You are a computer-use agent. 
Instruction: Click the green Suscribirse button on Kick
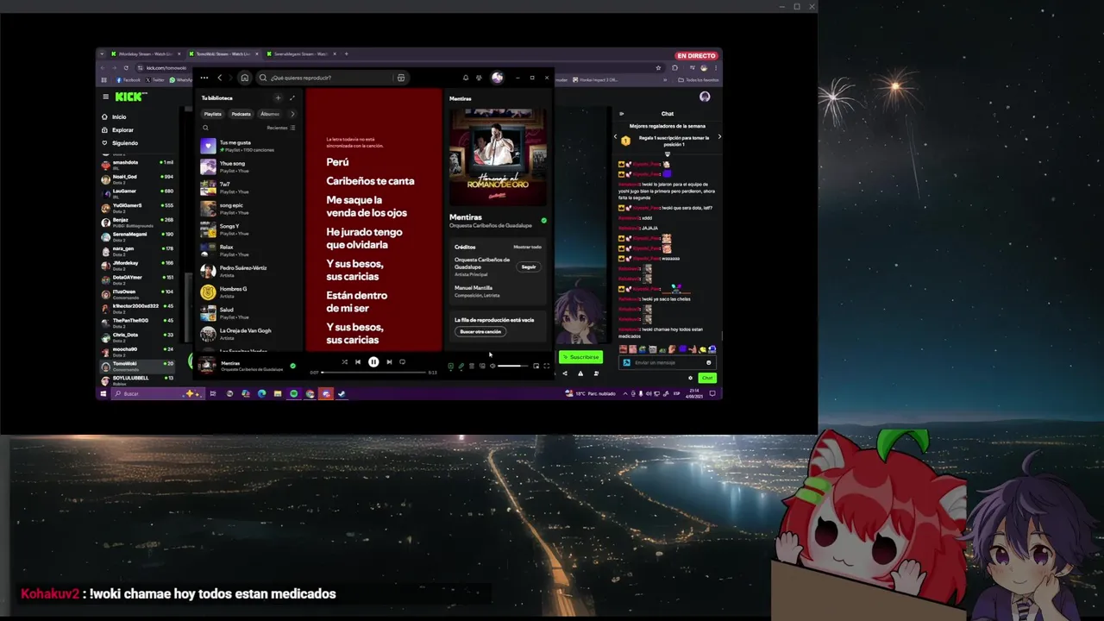pos(580,356)
